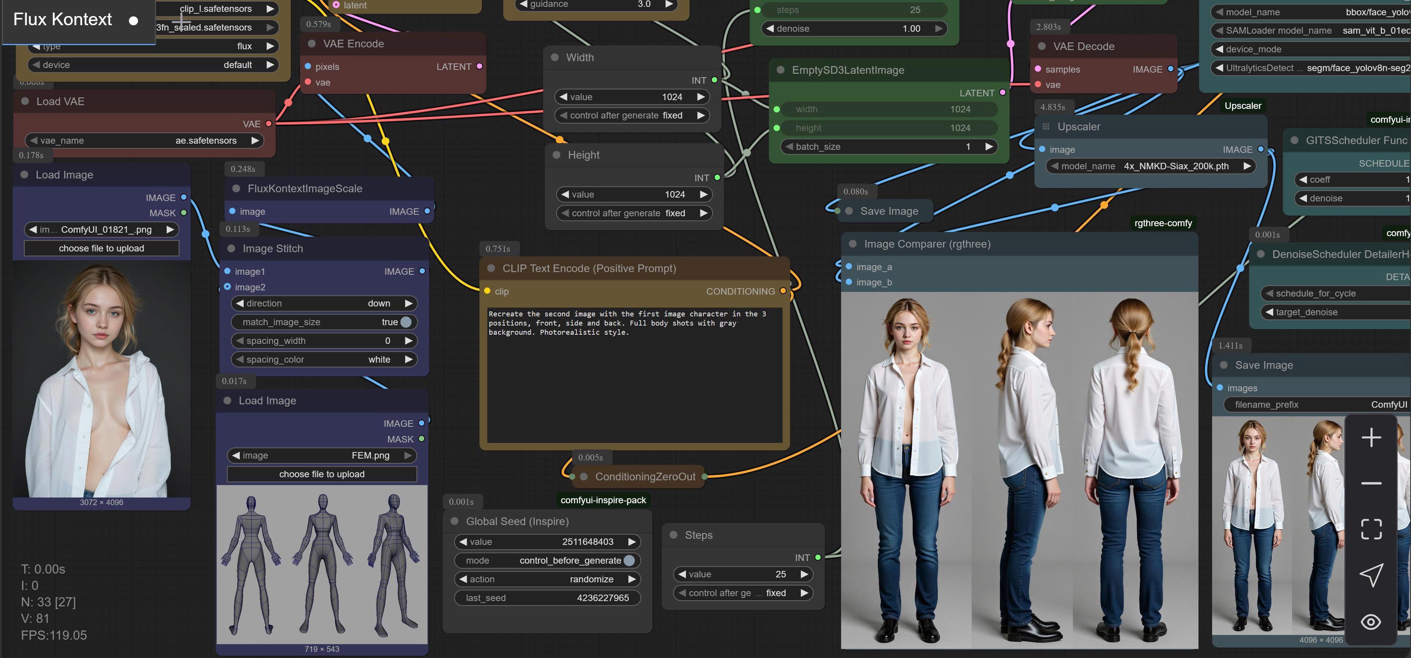
Task: Click the CLIP Text Encode CONDITIONING output socket
Action: click(x=783, y=291)
